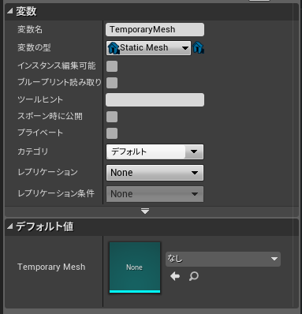Open the なし asset picker dropdown
Screen dimensions: 302x314
pos(223,259)
